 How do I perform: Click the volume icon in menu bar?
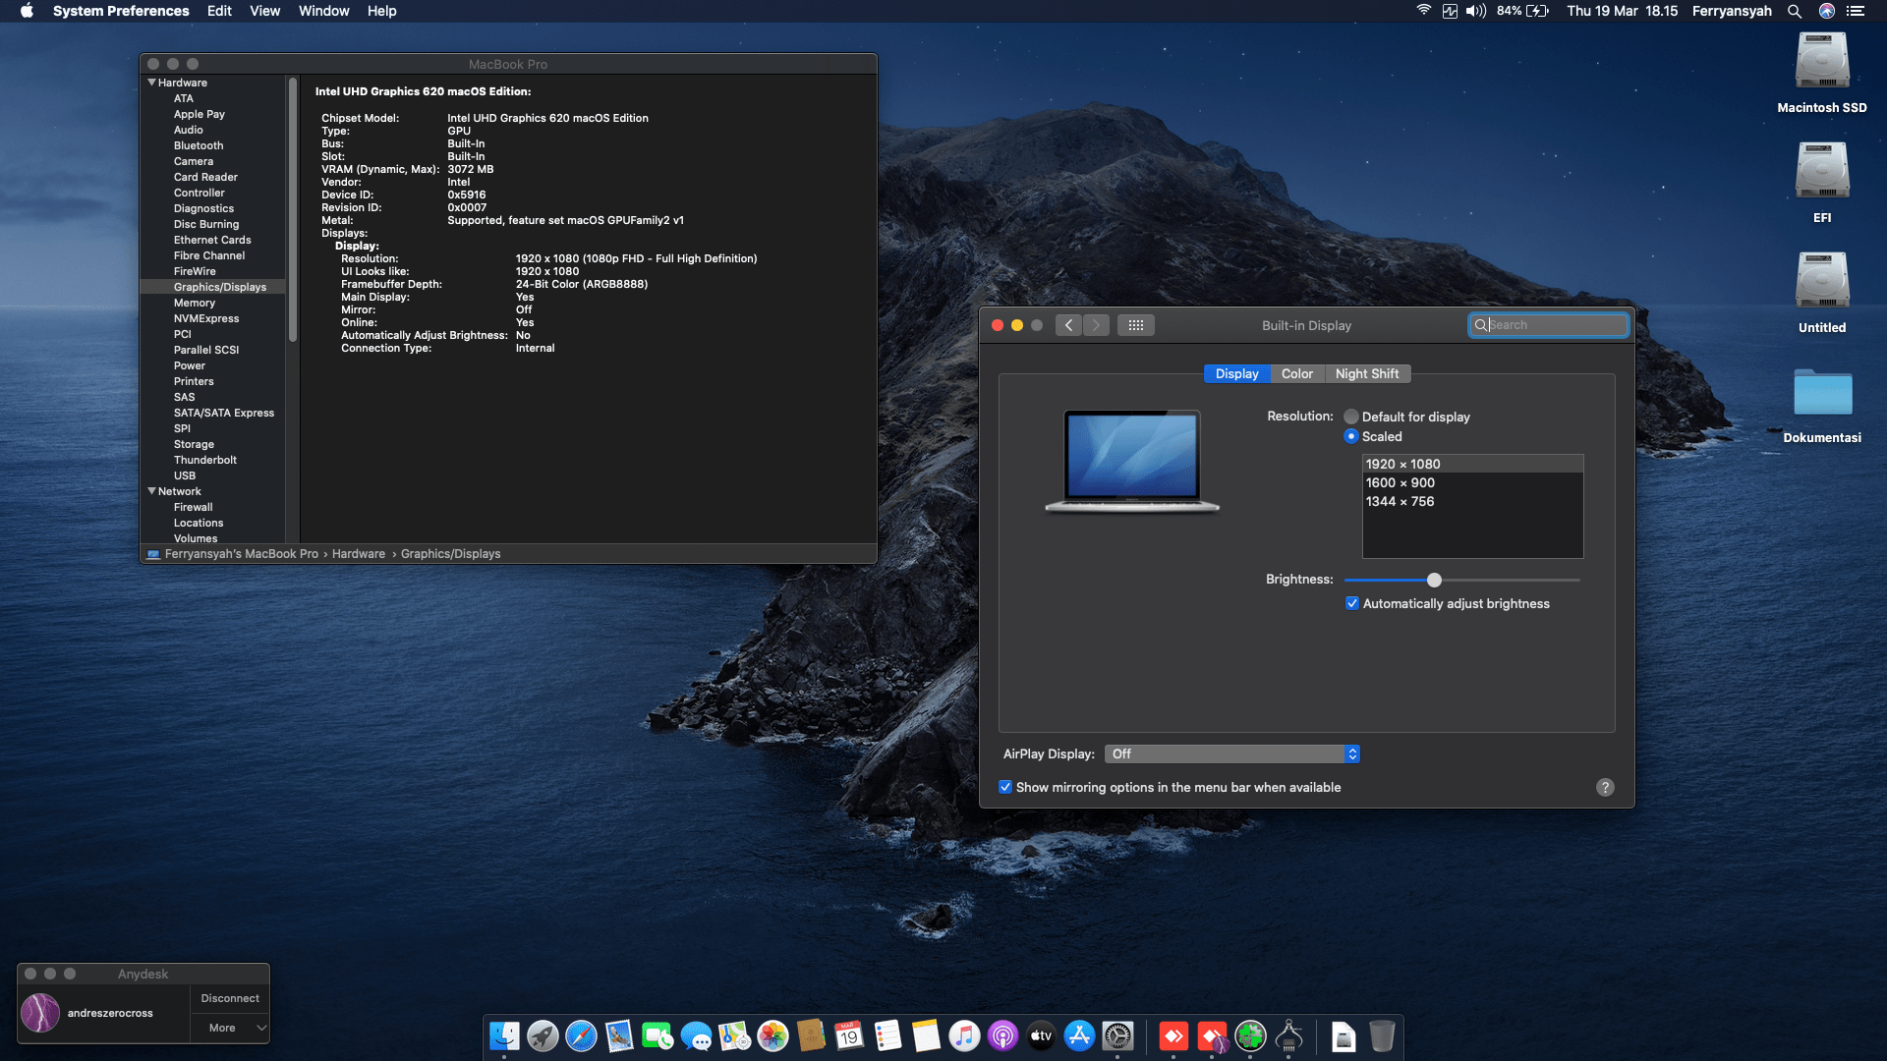pyautogui.click(x=1476, y=11)
